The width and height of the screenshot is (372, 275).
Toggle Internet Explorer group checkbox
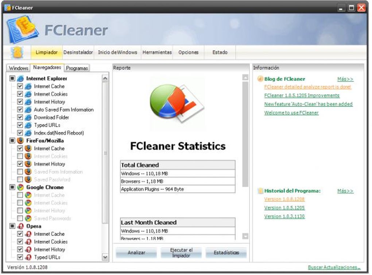pyautogui.click(x=12, y=78)
